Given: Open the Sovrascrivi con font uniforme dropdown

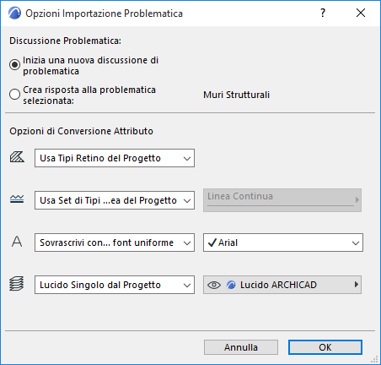Looking at the screenshot, I should click(x=115, y=242).
